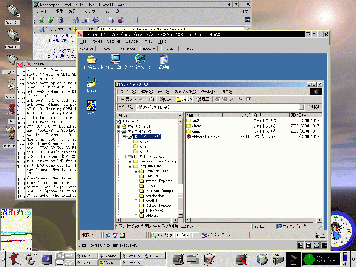Click the mailbox icon in the panel
356x267 pixels.
pyautogui.click(x=278, y=259)
